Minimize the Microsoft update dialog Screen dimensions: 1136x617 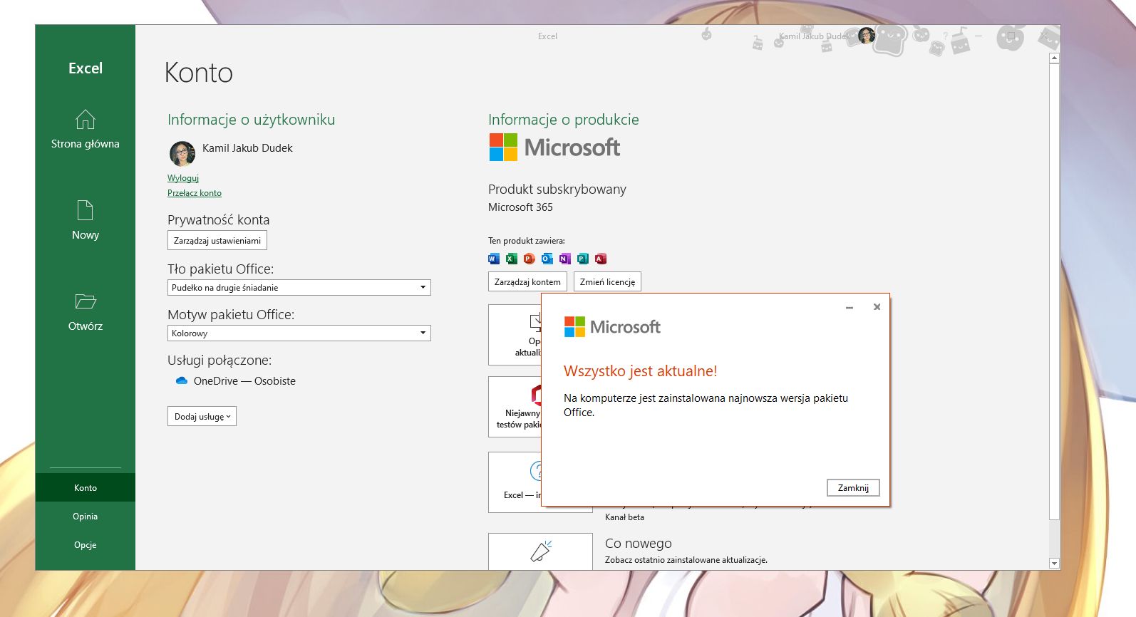pos(850,307)
